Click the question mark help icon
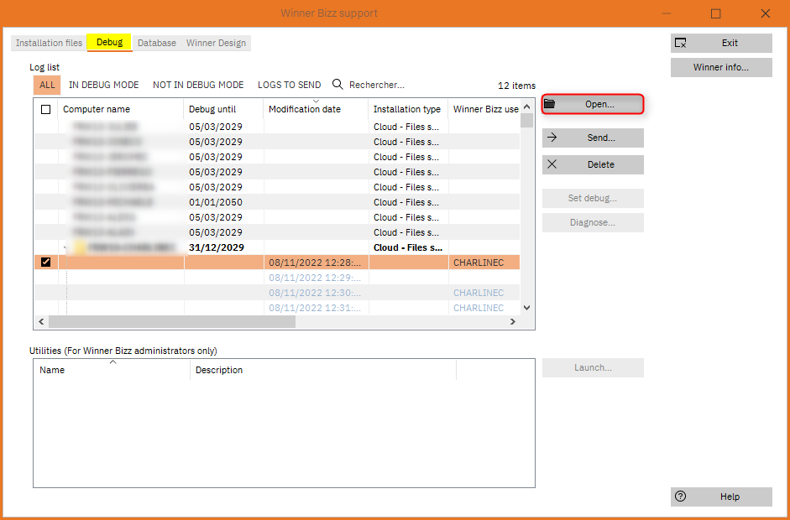790x520 pixels. (680, 497)
